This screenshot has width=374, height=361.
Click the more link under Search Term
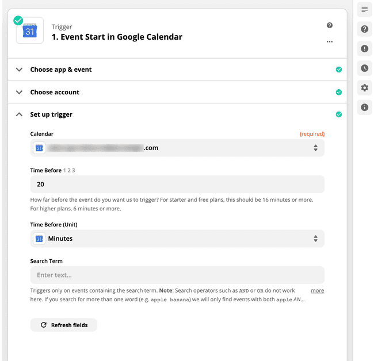(x=317, y=290)
